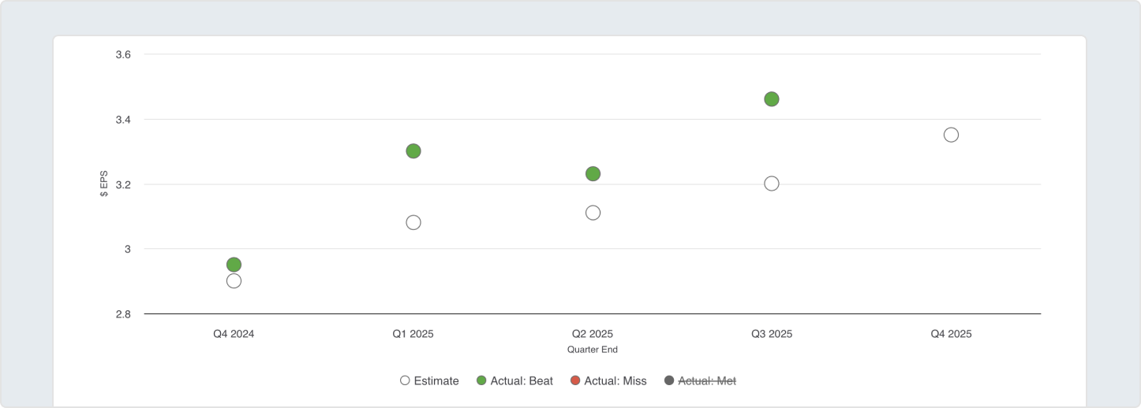Click the gray Actual: Met legend dot
The height and width of the screenshot is (408, 1141).
point(669,381)
